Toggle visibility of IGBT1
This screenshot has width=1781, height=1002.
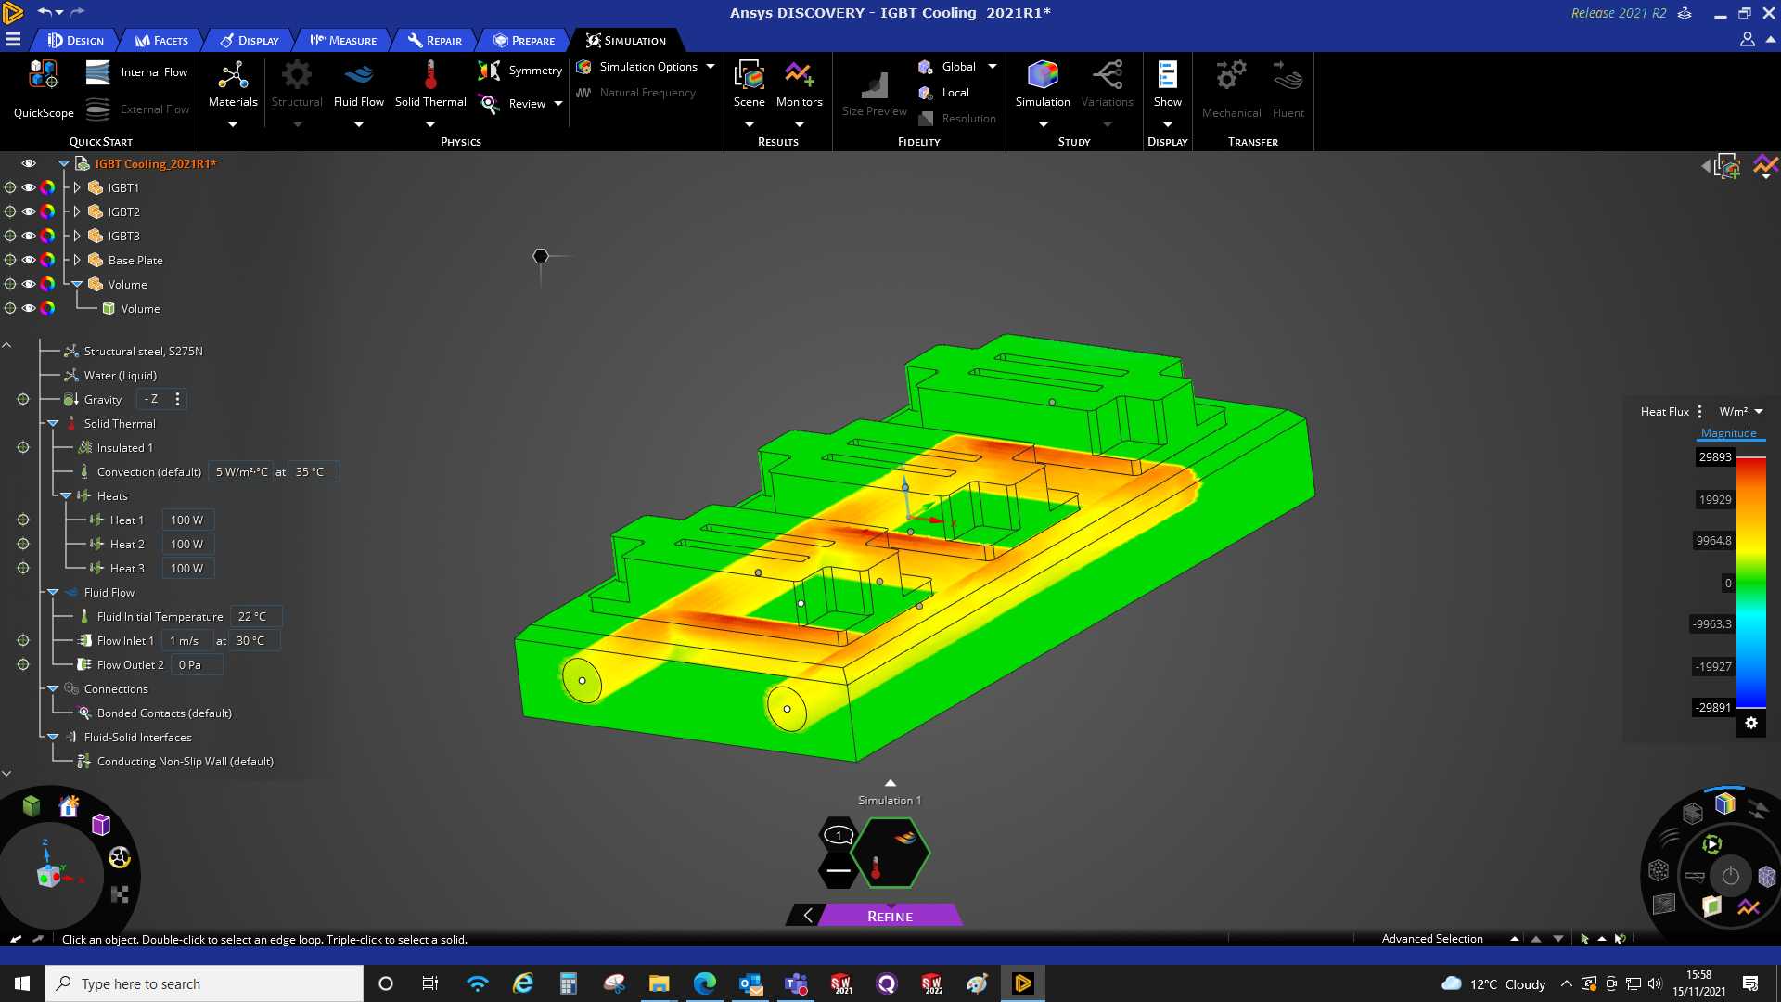[29, 187]
